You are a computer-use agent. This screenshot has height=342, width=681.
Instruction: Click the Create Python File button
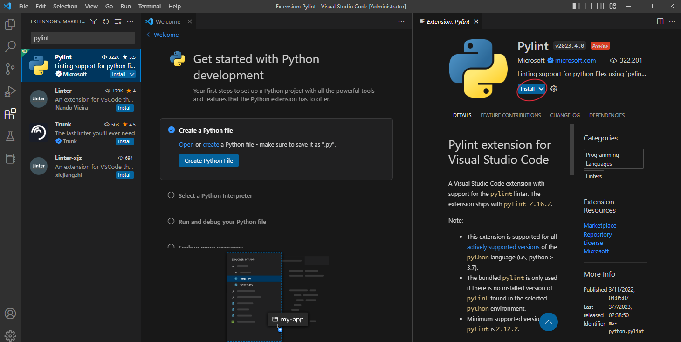click(x=208, y=161)
